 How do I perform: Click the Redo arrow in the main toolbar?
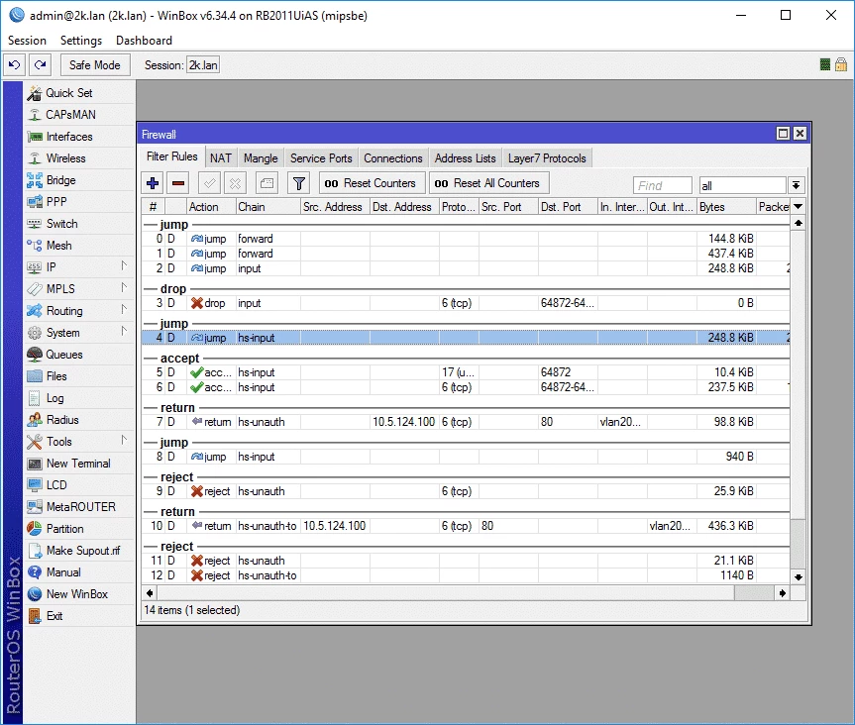click(x=40, y=64)
